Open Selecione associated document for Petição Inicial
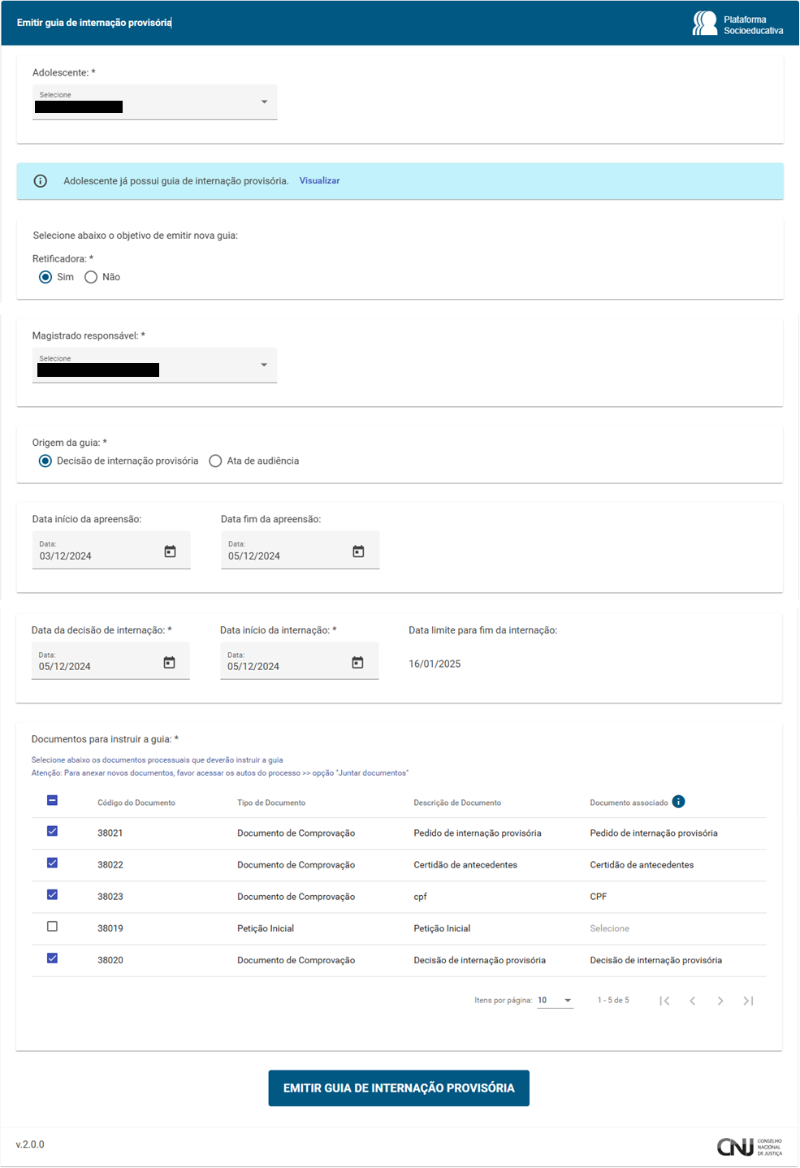800x1168 pixels. click(x=610, y=928)
